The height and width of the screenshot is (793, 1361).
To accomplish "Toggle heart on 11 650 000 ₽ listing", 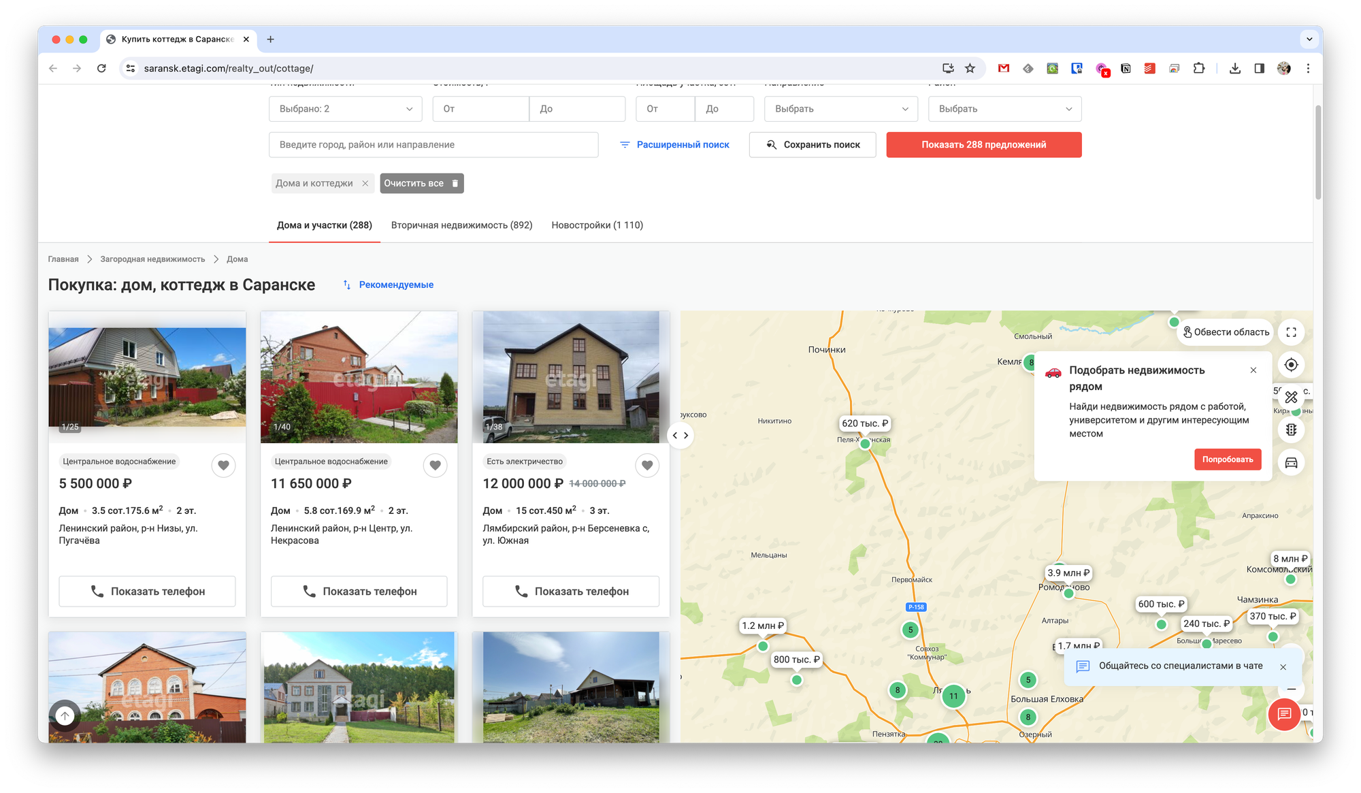I will (x=435, y=465).
